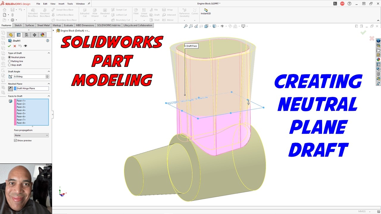381x214 pixels.
Task: Click Previous View icon
Action: (196, 26)
